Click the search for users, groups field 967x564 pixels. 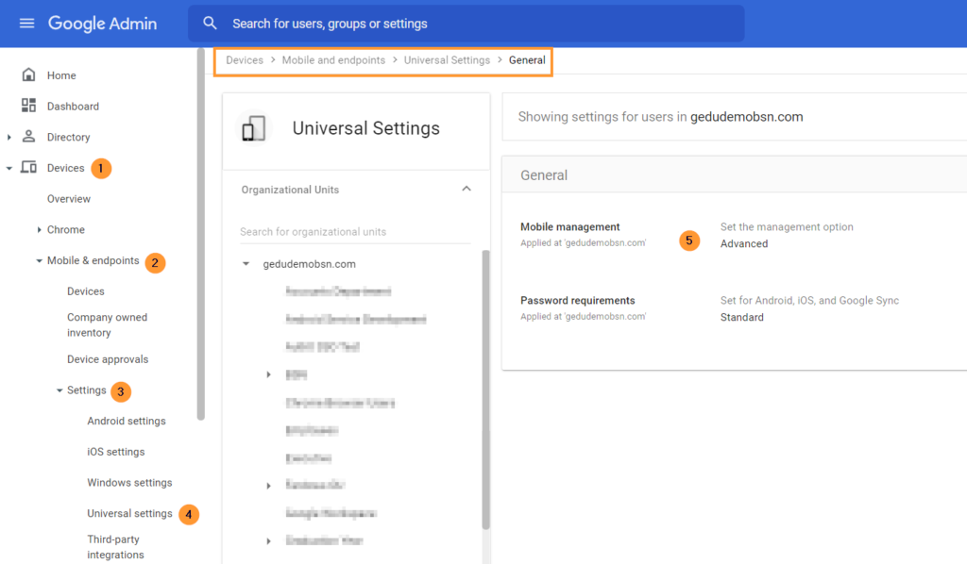pos(467,24)
